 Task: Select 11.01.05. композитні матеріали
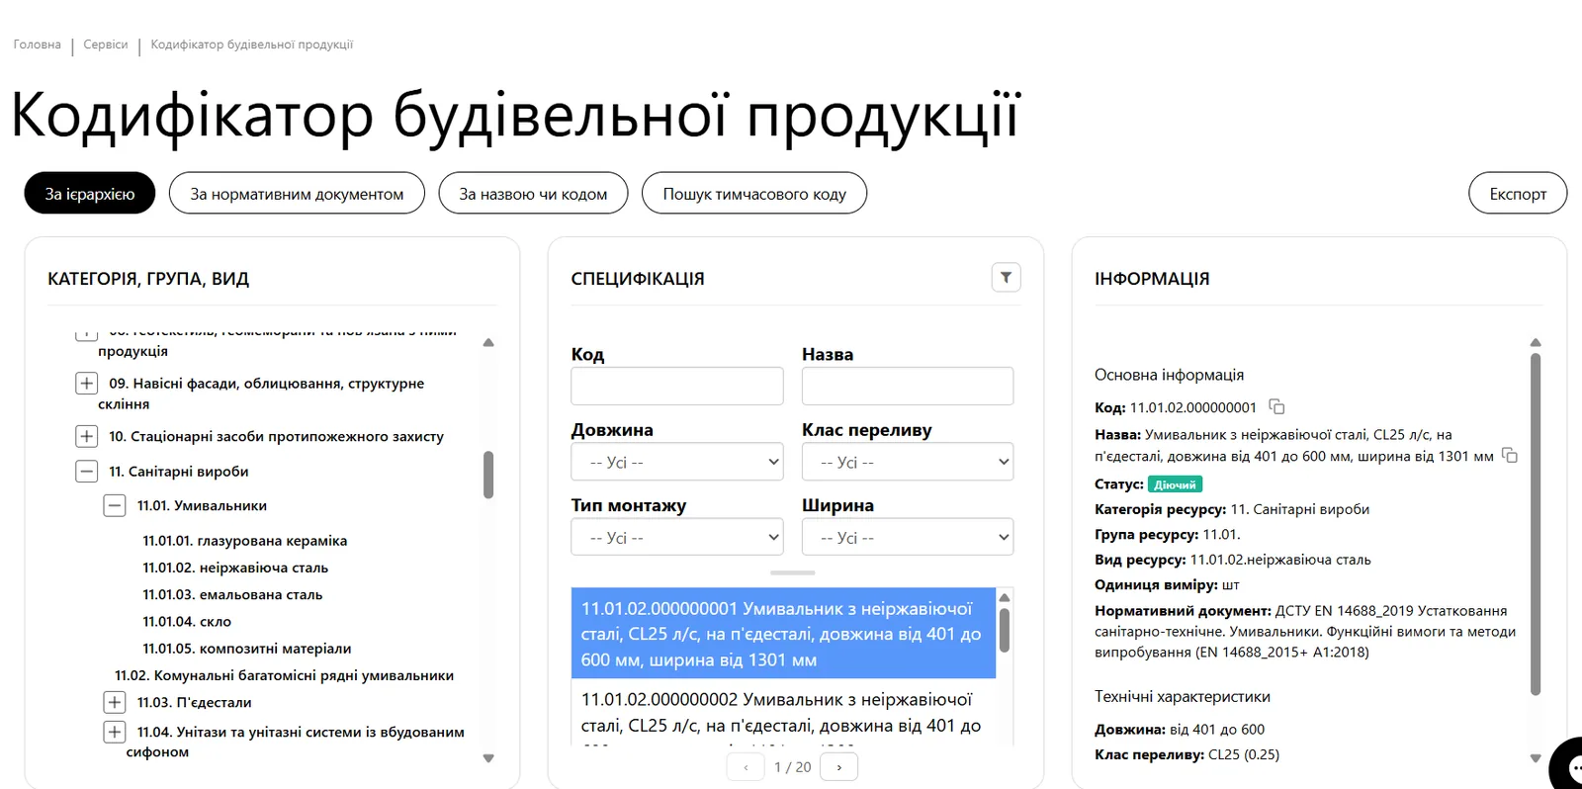(247, 649)
